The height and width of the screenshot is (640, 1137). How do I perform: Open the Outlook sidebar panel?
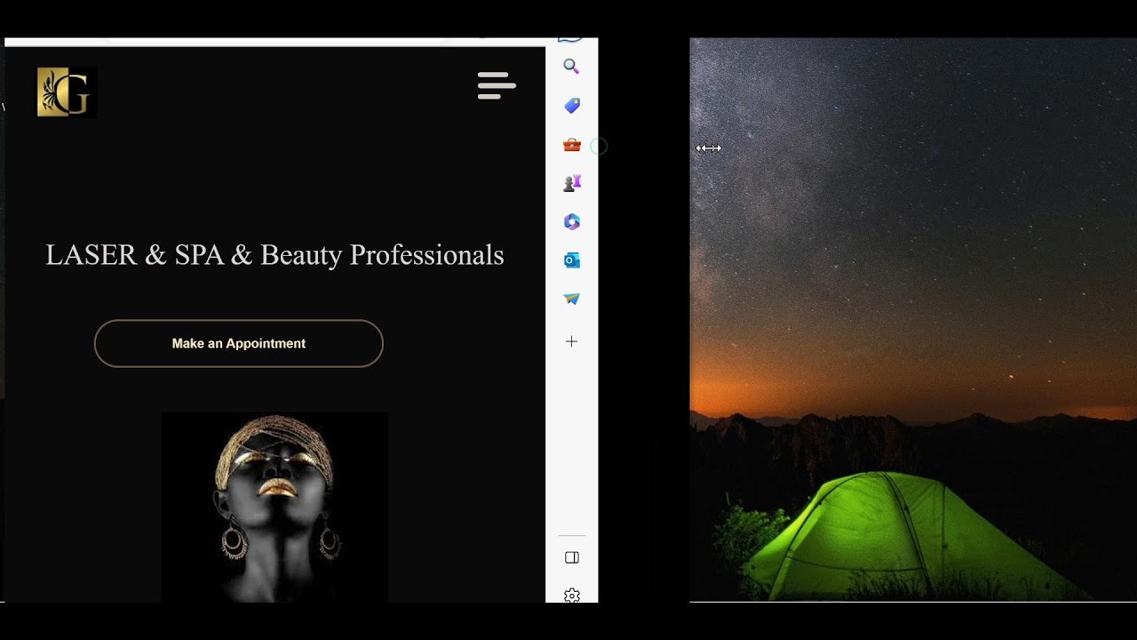571,260
